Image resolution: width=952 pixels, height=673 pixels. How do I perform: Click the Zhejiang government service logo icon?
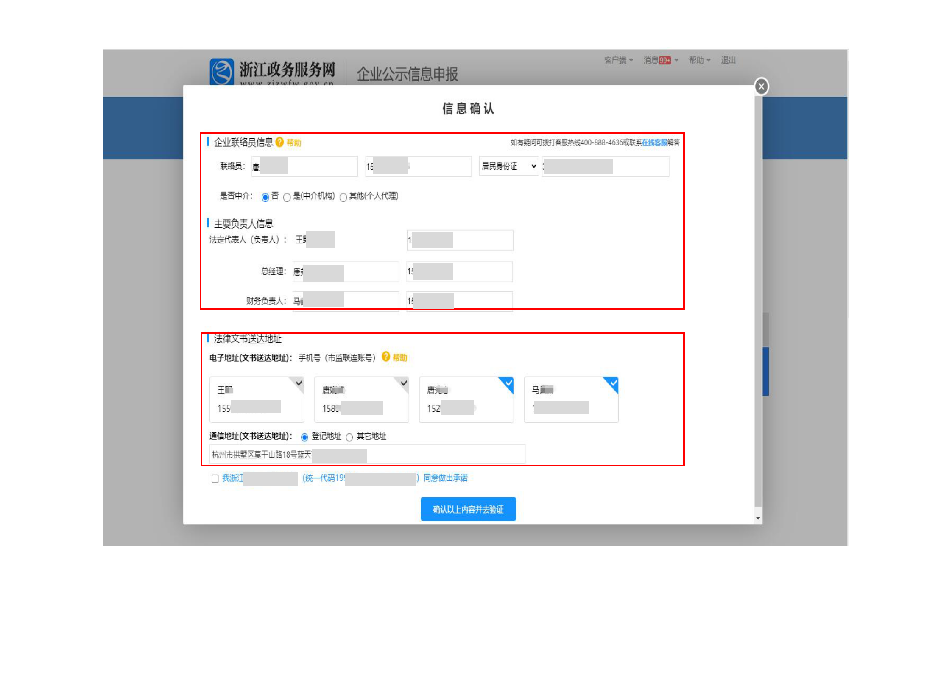pyautogui.click(x=221, y=71)
